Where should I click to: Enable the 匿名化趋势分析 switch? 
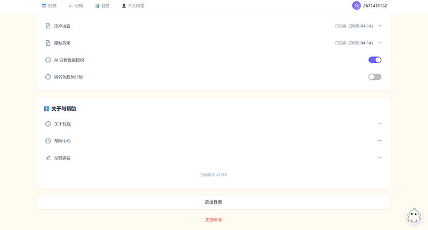(375, 77)
